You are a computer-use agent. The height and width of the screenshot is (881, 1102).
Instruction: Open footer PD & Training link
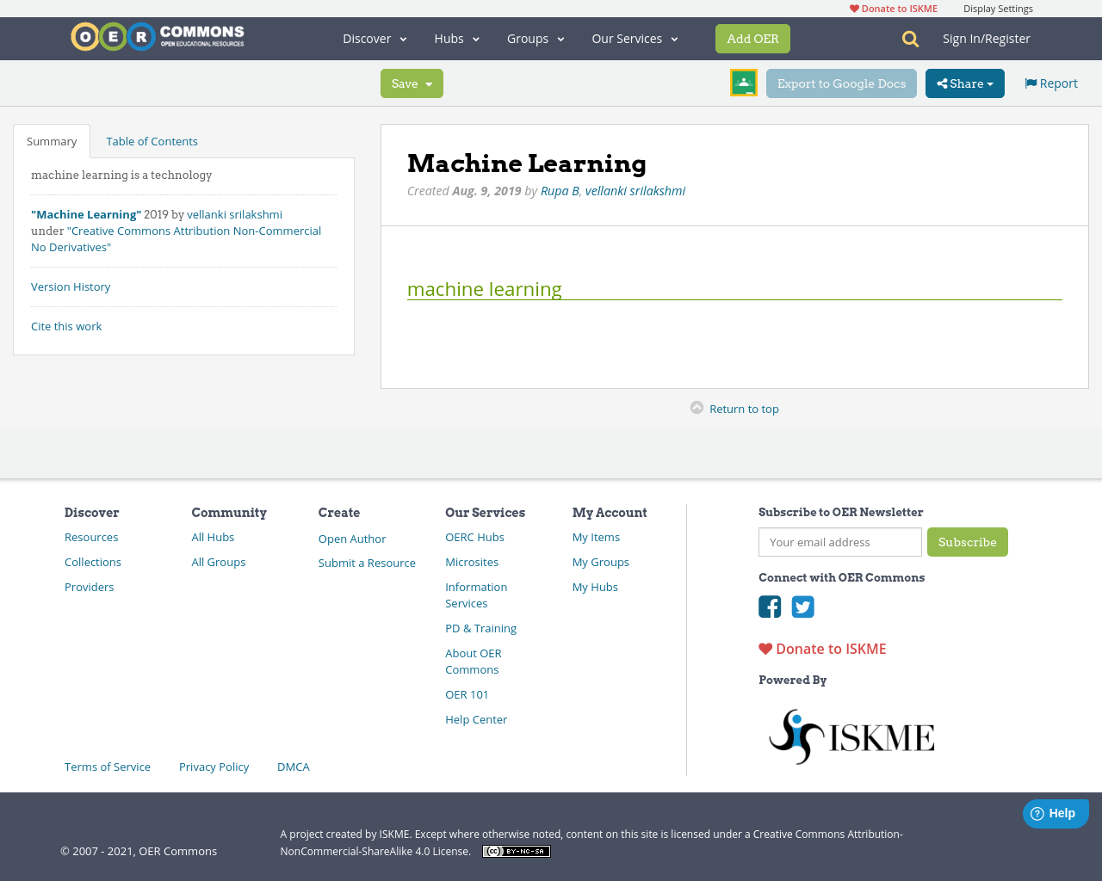(x=480, y=628)
